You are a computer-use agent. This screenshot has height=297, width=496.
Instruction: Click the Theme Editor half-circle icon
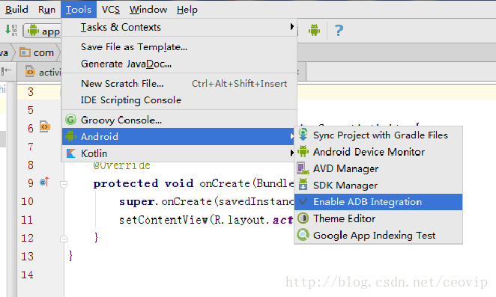pos(303,218)
